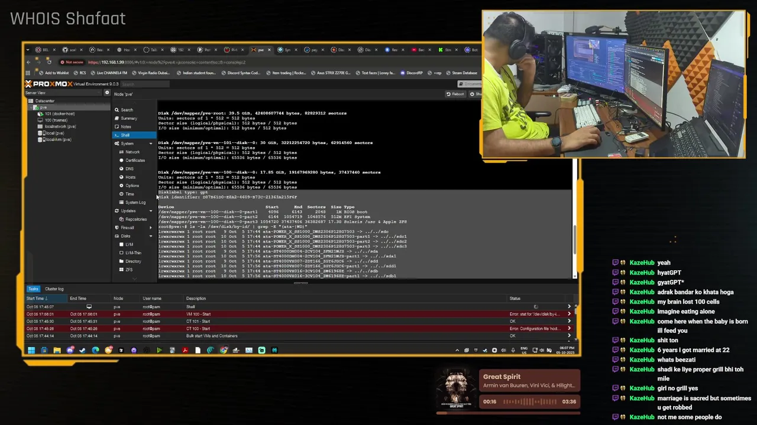The width and height of the screenshot is (757, 425).
Task: Open the LVM disks page
Action: [x=129, y=244]
